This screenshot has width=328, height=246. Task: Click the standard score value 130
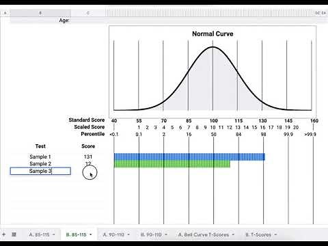pyautogui.click(x=262, y=121)
